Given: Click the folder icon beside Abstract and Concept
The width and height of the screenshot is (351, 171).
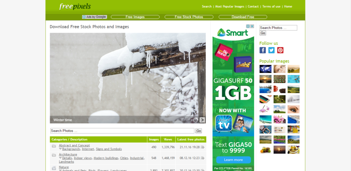Looking at the screenshot, I should click(x=54, y=146).
